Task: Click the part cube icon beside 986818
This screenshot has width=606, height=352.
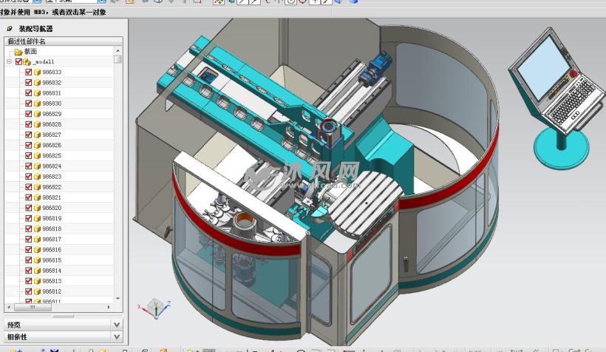Action: tap(37, 229)
